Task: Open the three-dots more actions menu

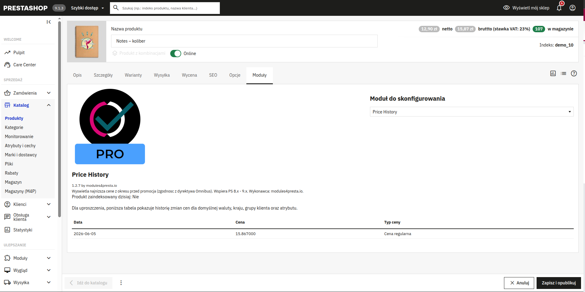Action: click(121, 283)
